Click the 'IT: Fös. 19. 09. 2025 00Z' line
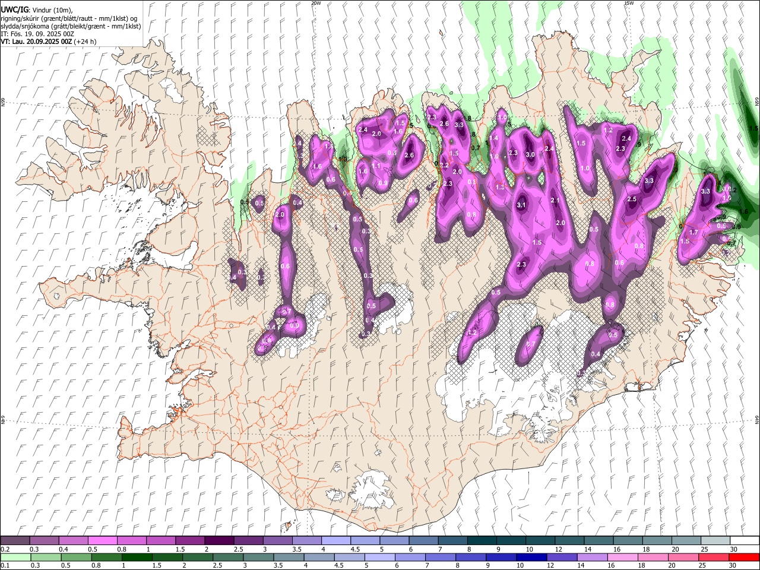The width and height of the screenshot is (760, 570). point(37,33)
